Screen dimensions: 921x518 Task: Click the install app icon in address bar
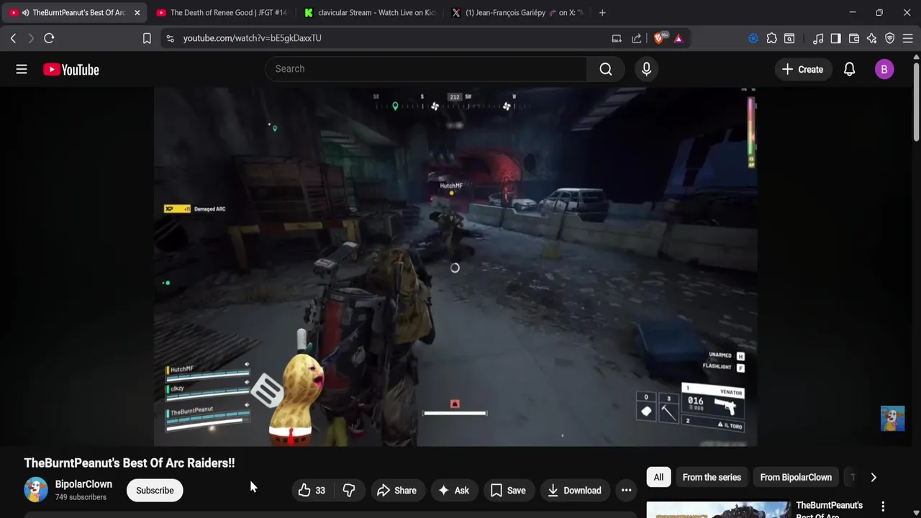[x=617, y=38]
